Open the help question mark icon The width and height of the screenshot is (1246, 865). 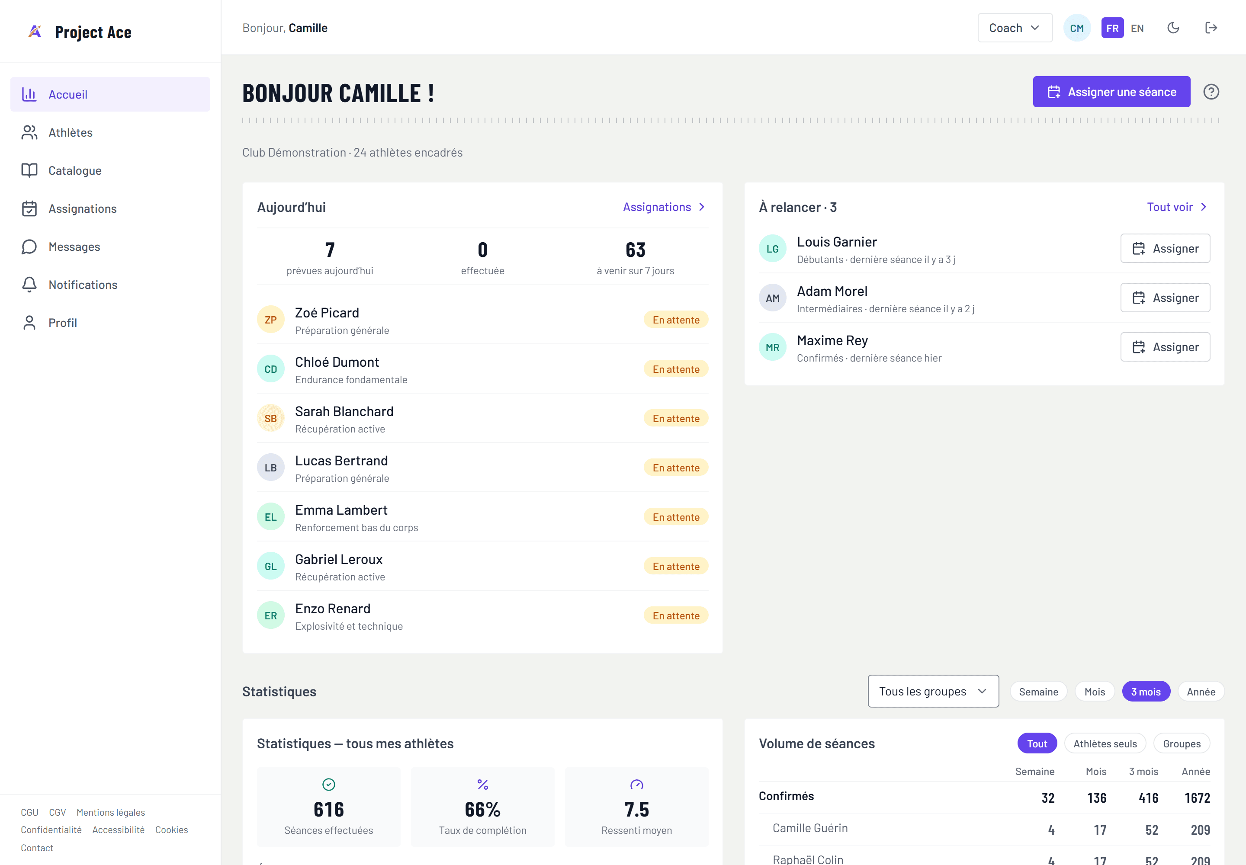1211,92
